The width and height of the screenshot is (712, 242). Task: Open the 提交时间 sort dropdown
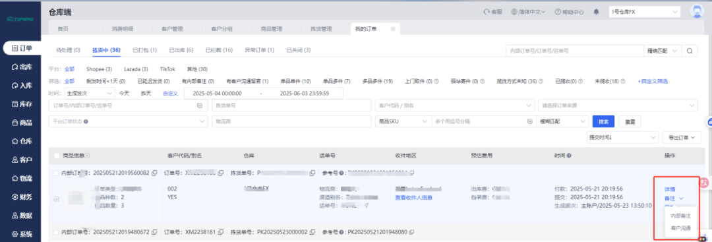coord(622,137)
